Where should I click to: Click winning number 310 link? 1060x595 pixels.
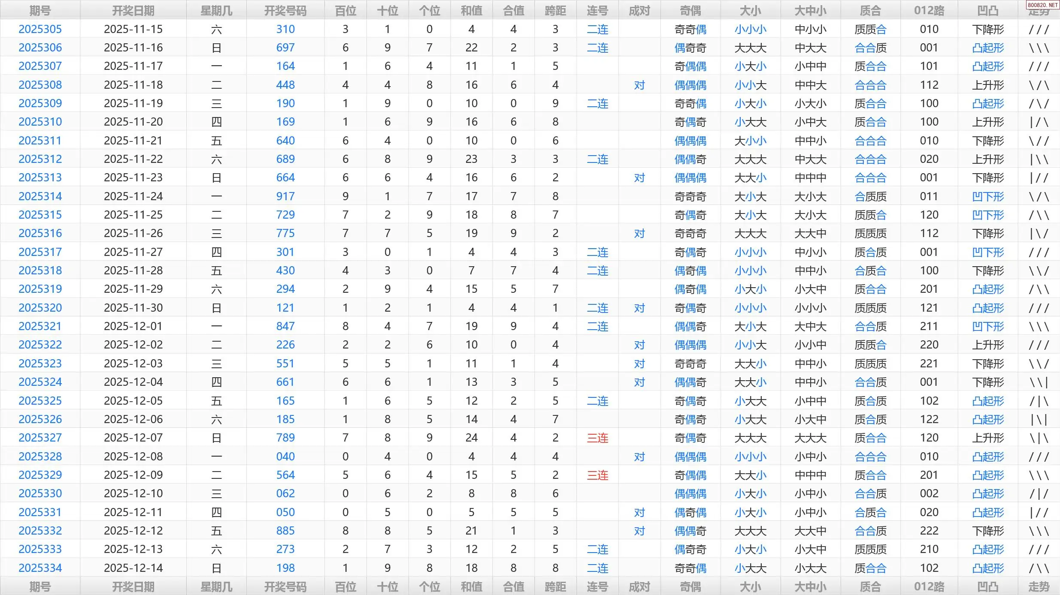coord(285,29)
